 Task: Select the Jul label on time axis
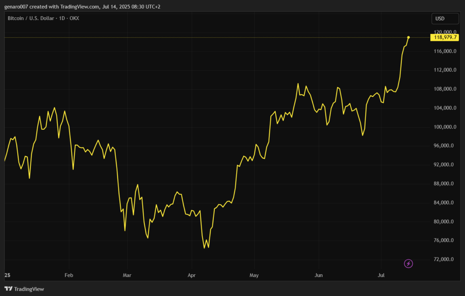[x=381, y=276]
